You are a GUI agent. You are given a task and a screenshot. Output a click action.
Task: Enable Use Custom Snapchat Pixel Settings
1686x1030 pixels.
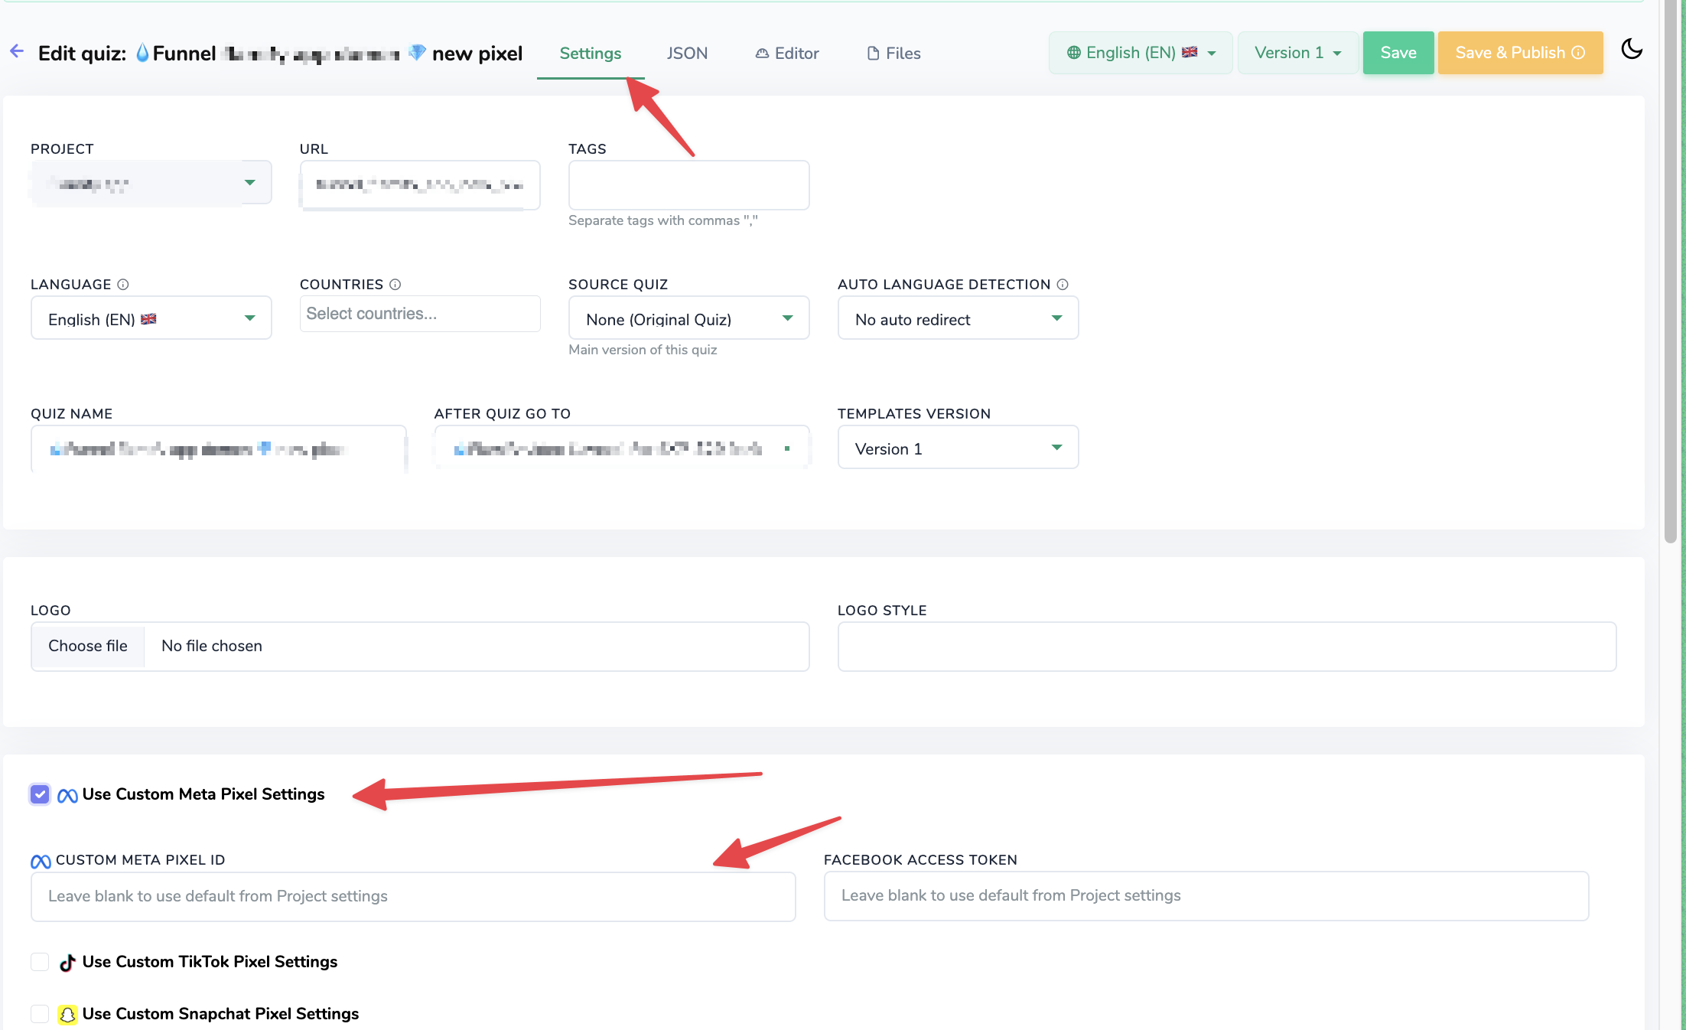click(x=40, y=1014)
